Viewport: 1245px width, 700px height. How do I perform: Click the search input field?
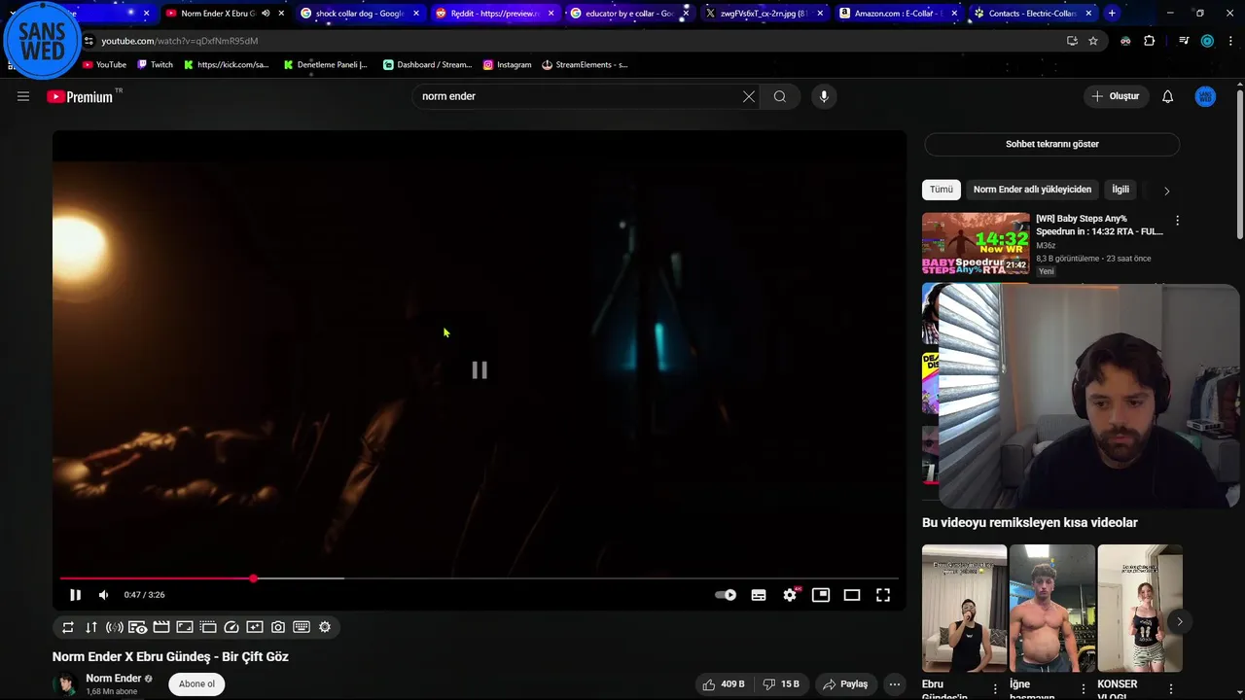pyautogui.click(x=578, y=96)
